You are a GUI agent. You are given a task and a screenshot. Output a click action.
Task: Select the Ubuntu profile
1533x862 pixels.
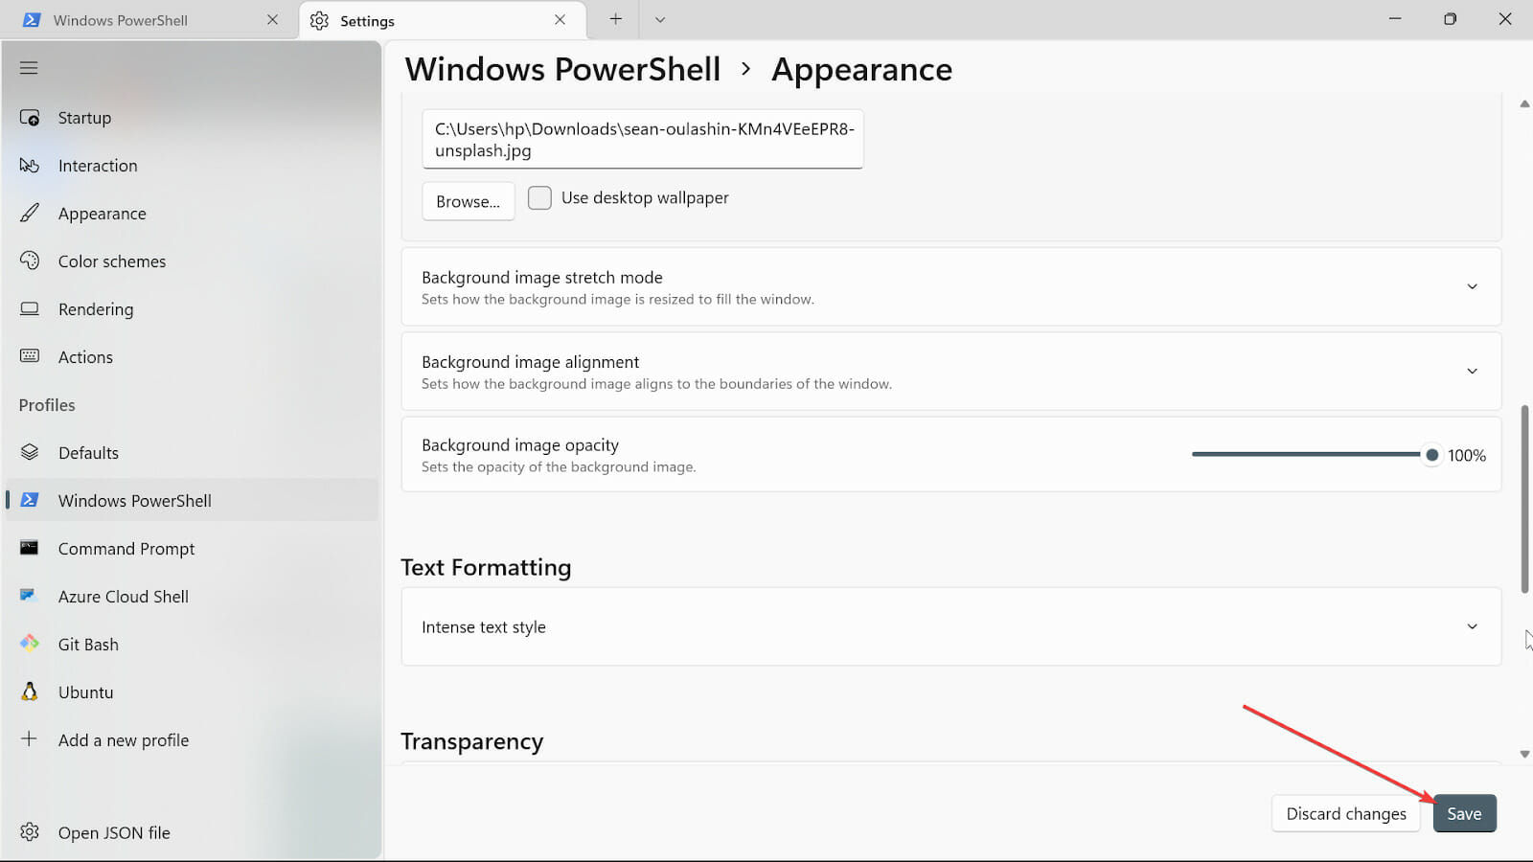tap(192, 692)
